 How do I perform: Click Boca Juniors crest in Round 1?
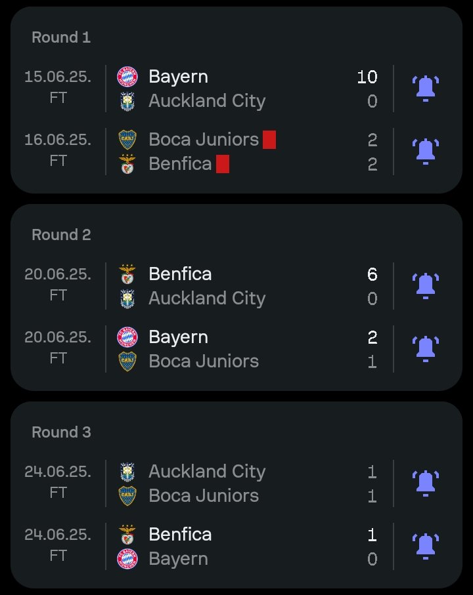coord(127,139)
